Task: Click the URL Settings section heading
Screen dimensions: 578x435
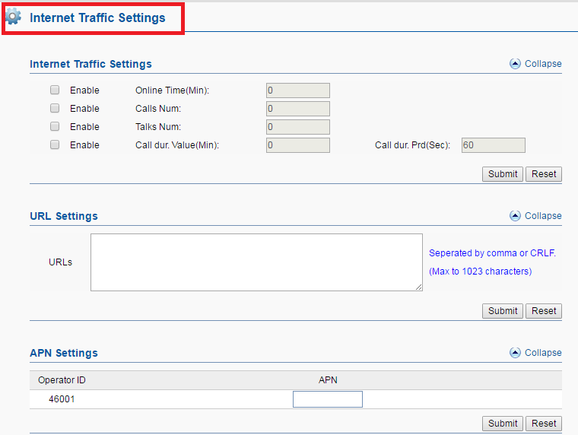Action: click(64, 216)
